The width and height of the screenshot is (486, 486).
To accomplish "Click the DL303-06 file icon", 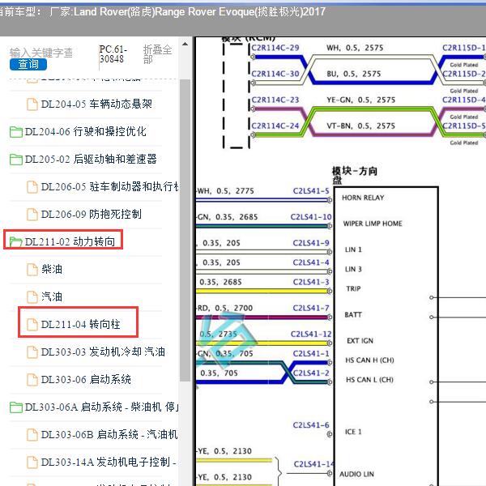I will [x=32, y=380].
